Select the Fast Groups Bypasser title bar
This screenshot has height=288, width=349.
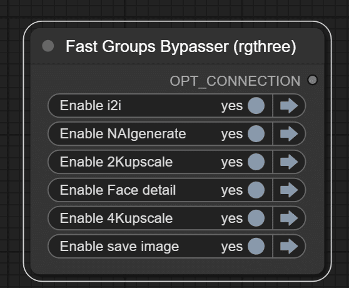(x=178, y=46)
